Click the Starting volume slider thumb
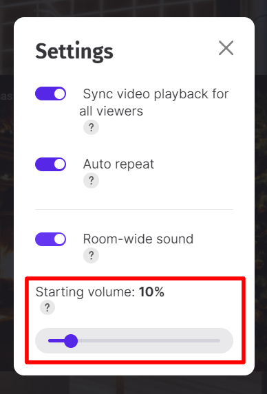This screenshot has width=267, height=394. click(71, 341)
